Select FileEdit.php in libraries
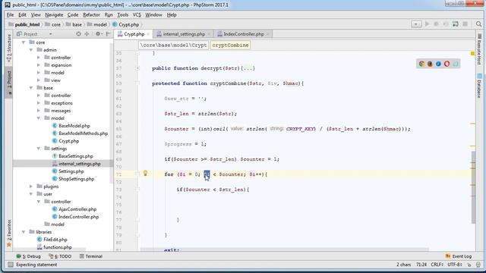 pos(55,240)
